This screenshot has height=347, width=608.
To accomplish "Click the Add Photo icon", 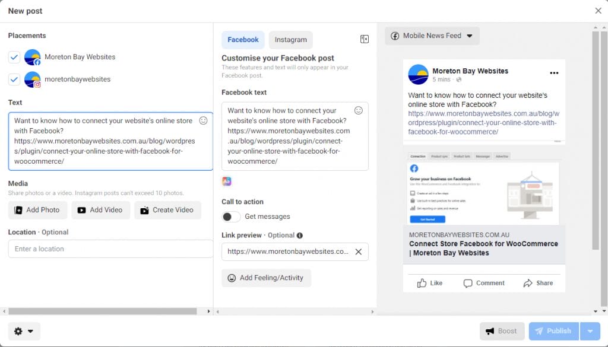I will point(18,211).
